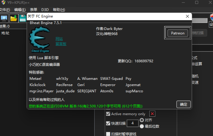Click the 汉化:神枪968 text
The width and height of the screenshot is (213, 136).
click(x=107, y=34)
